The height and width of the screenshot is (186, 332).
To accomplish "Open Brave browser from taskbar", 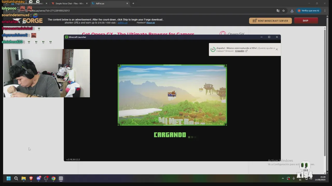I will click(x=31, y=178).
